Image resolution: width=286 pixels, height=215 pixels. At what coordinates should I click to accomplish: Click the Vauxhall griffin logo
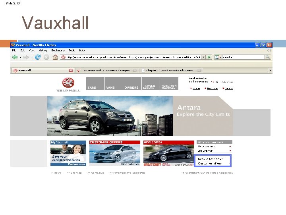68,83
